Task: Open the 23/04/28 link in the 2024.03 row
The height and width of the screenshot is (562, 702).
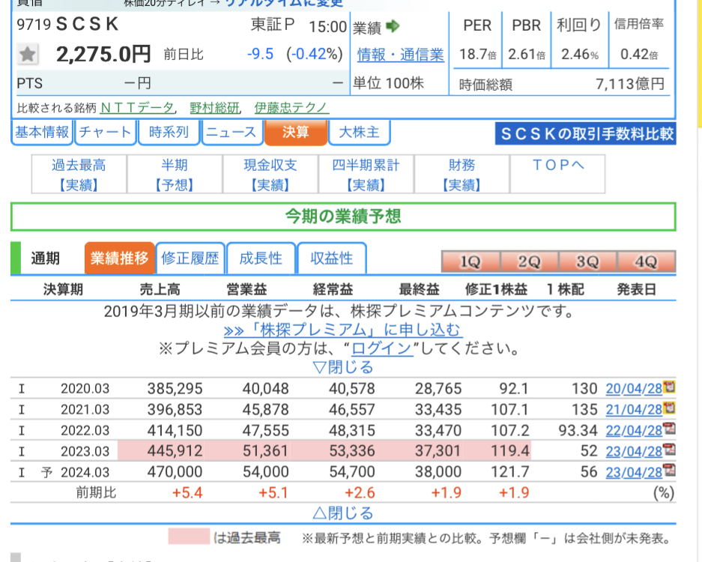Action: pyautogui.click(x=634, y=472)
